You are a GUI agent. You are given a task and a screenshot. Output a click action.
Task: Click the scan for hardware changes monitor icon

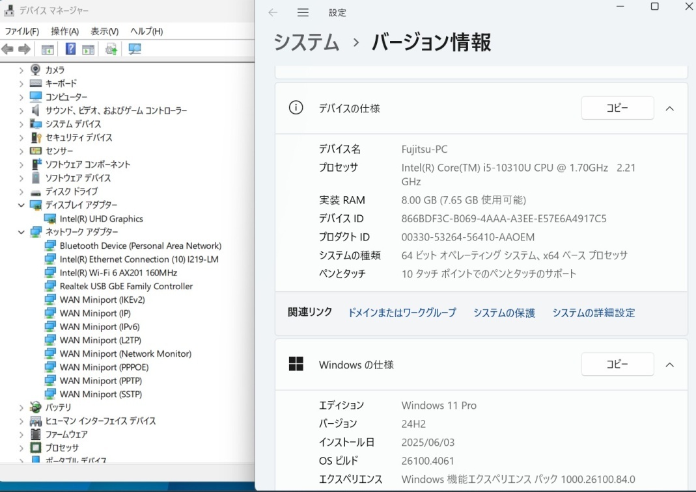(135, 49)
